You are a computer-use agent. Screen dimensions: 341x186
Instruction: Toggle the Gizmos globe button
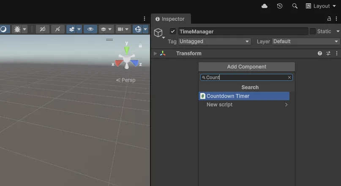(138, 29)
